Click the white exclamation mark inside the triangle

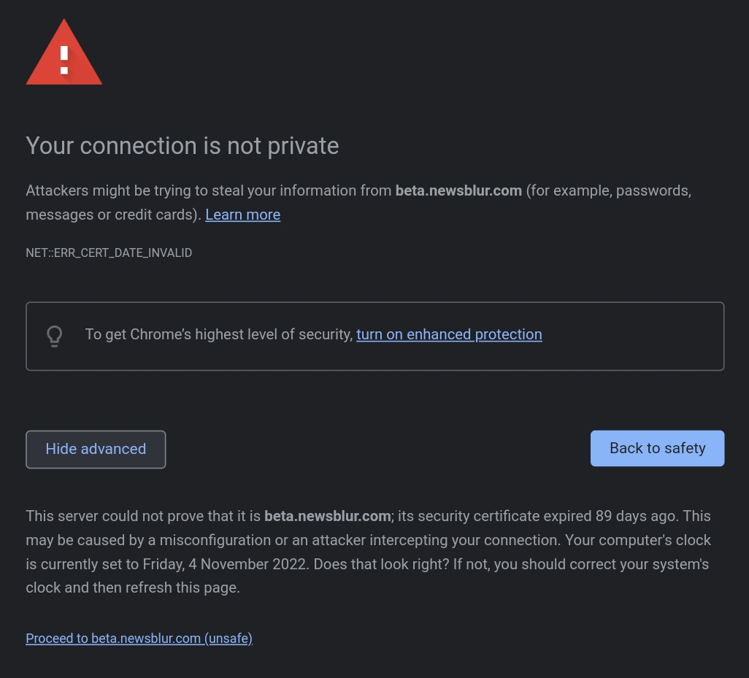click(x=64, y=60)
